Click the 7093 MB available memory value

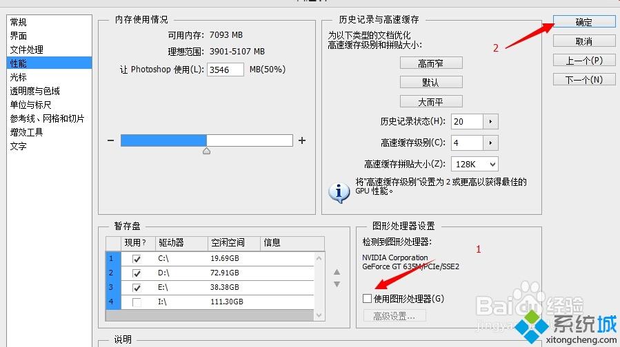(226, 35)
